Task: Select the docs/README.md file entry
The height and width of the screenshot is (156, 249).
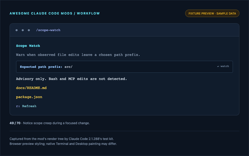Action: (x=31, y=88)
